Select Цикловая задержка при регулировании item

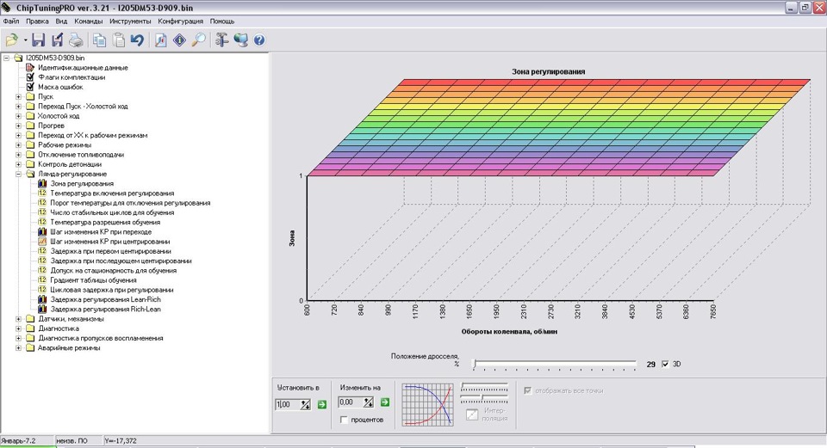tap(112, 290)
